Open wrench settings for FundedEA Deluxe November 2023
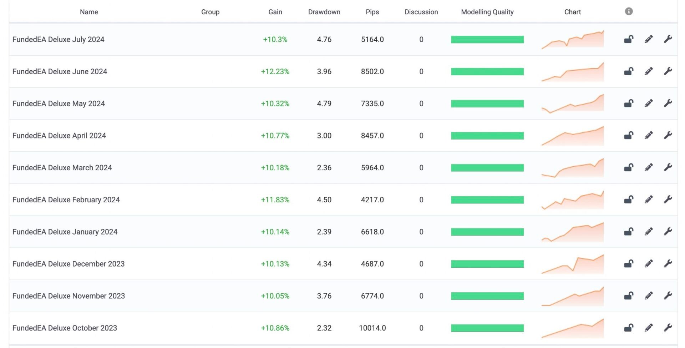This screenshot has width=685, height=348. coord(668,296)
